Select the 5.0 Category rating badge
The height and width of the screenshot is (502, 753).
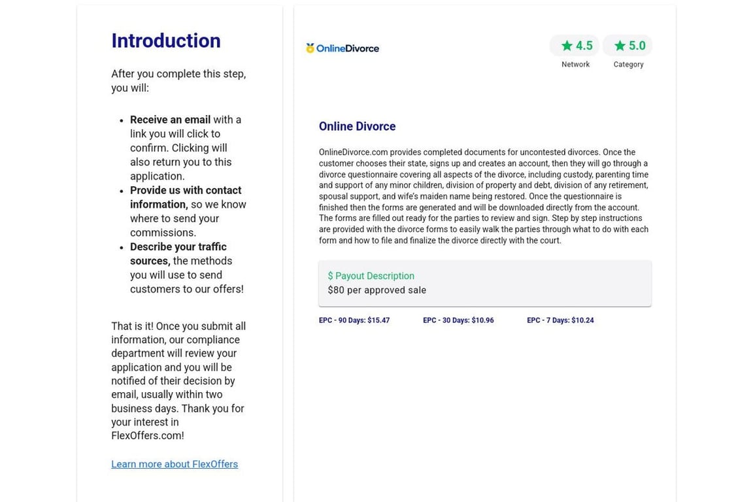pyautogui.click(x=627, y=46)
